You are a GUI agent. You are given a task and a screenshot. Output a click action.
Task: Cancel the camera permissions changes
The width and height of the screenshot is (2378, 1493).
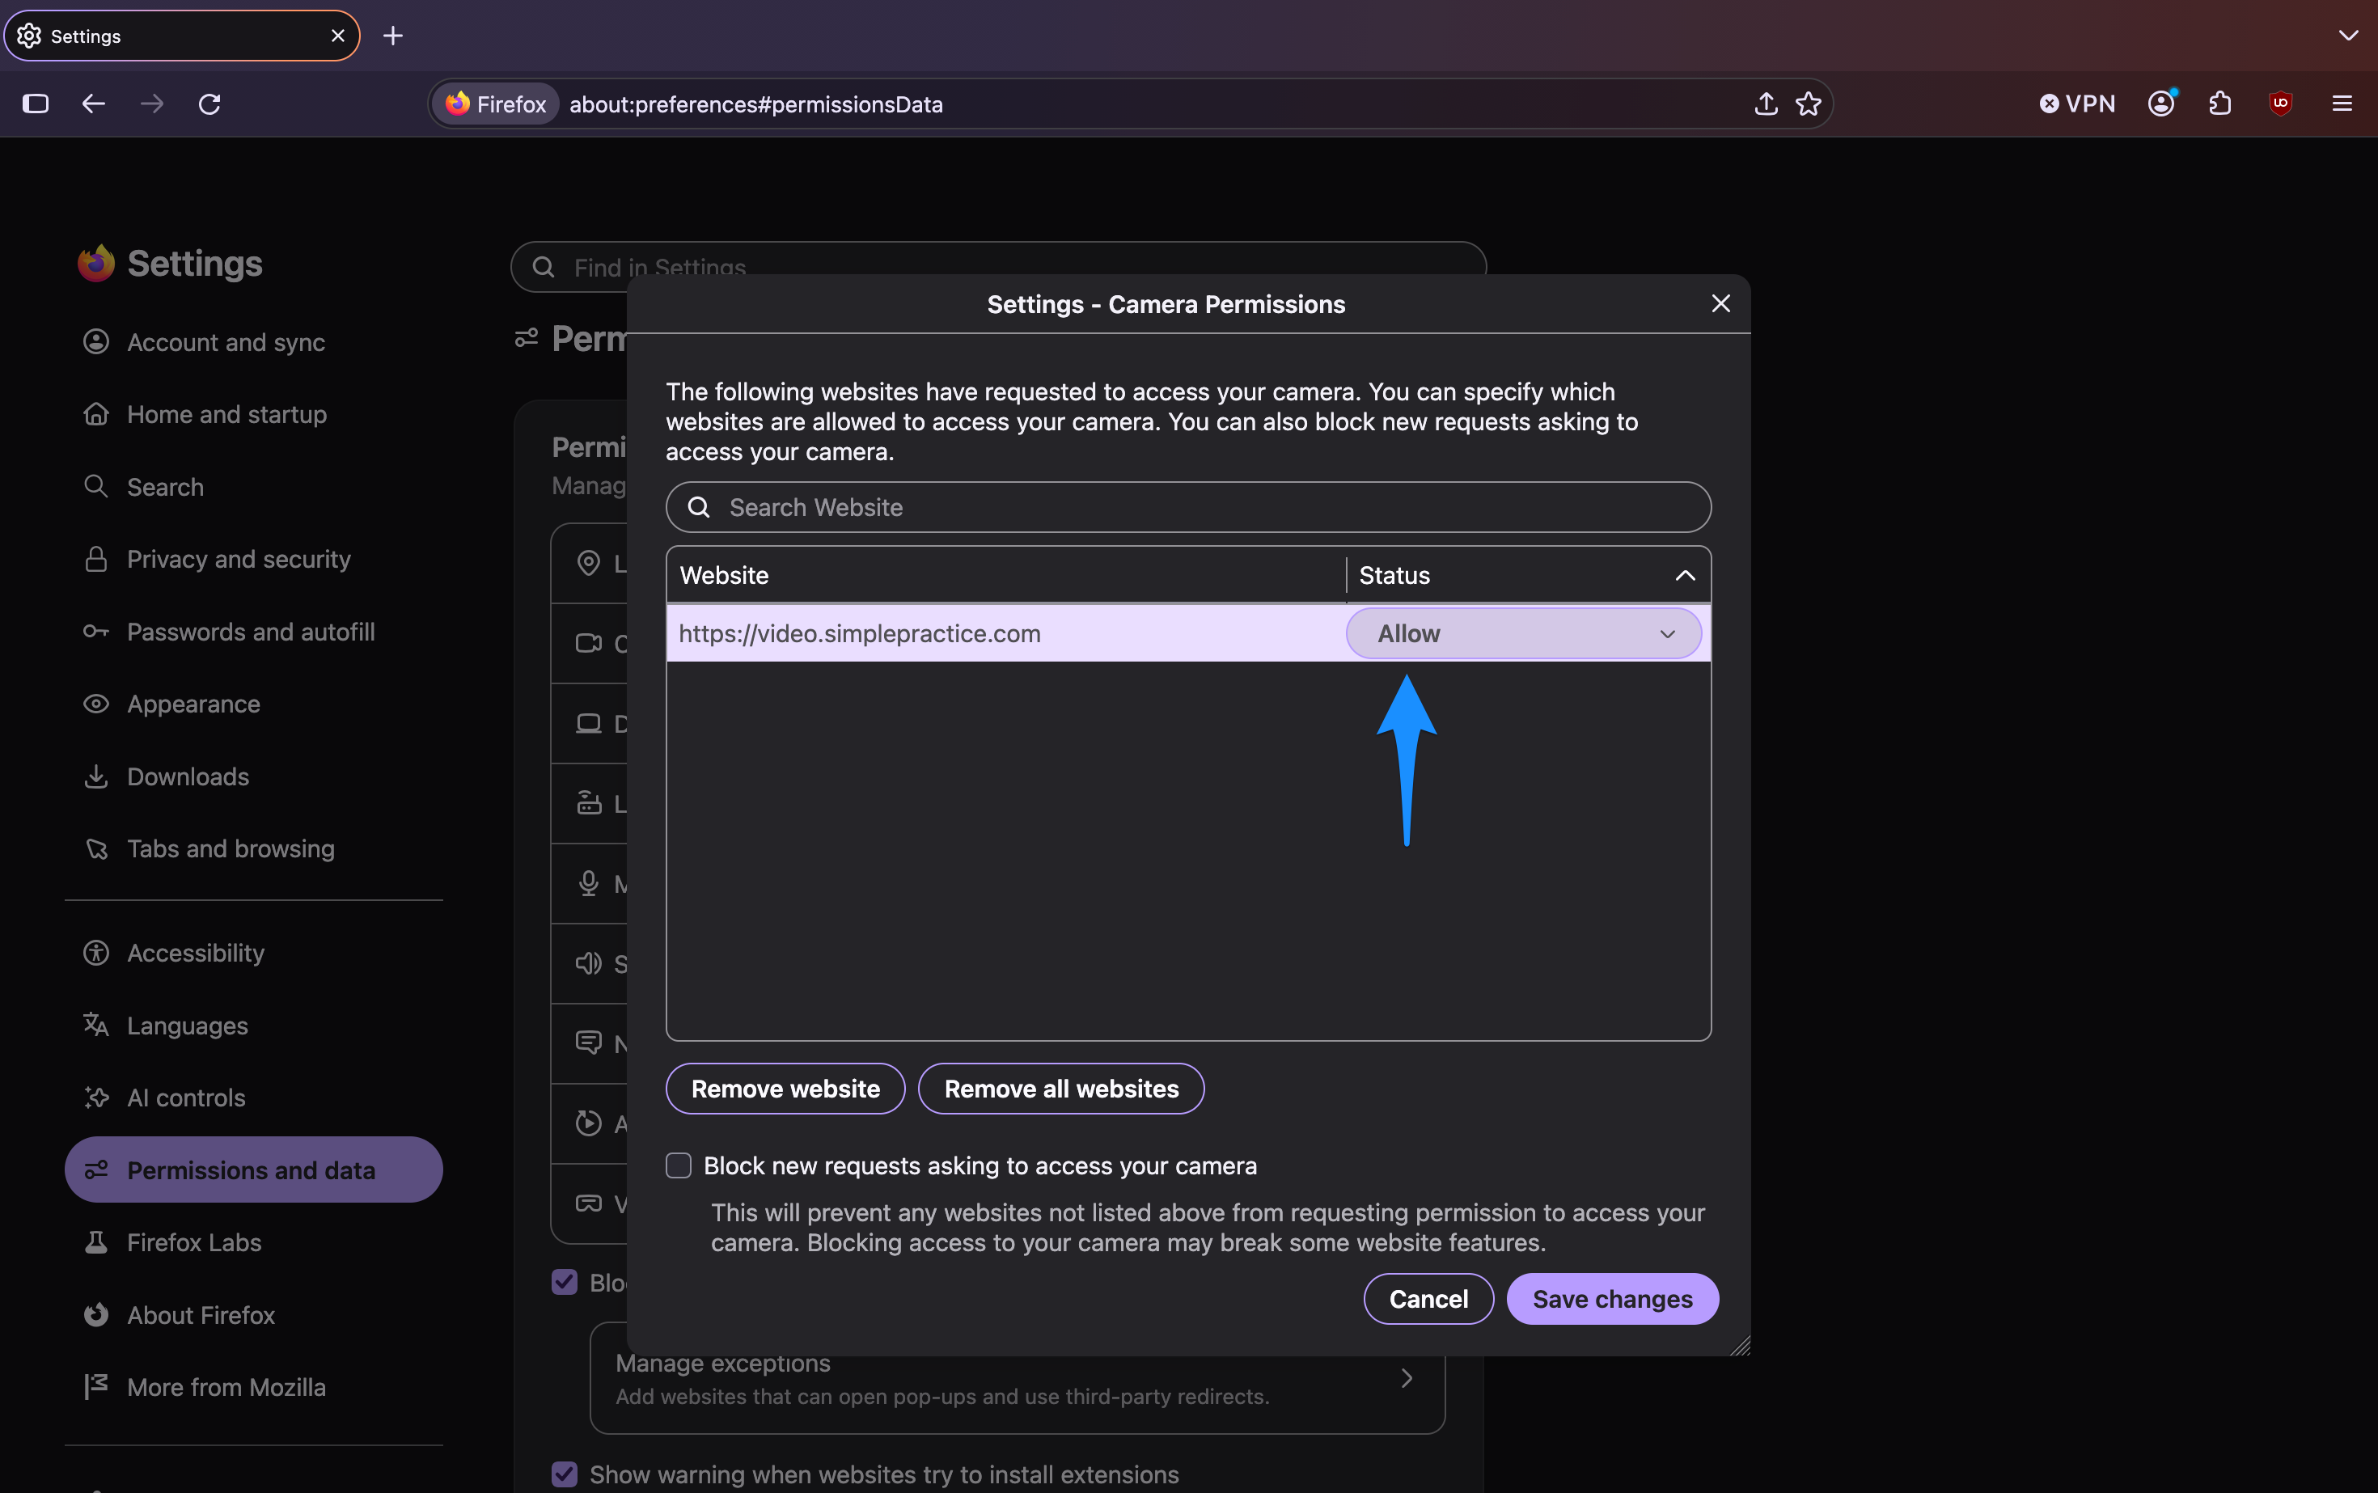pos(1428,1300)
